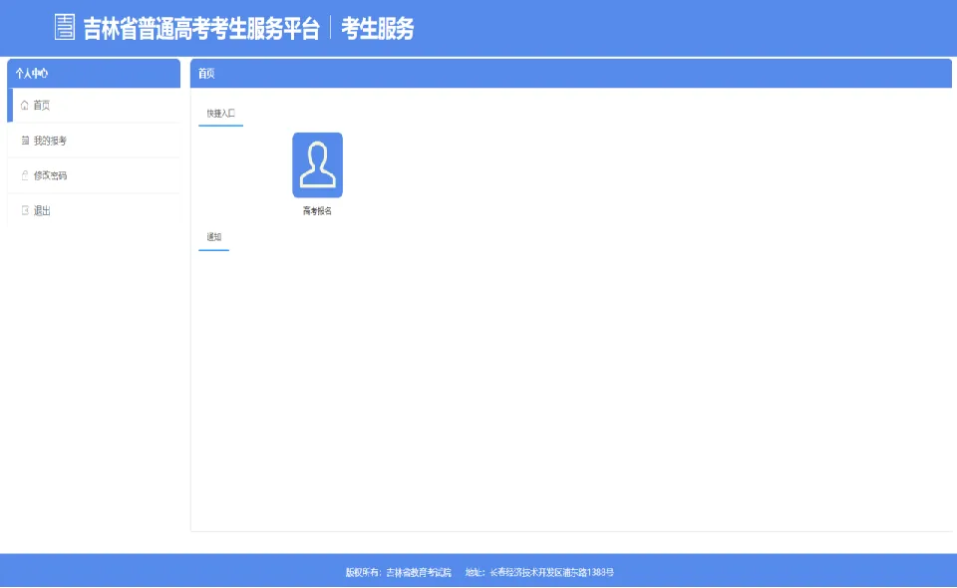
Task: Open 我的报考 from the sidebar
Action: pyautogui.click(x=50, y=141)
